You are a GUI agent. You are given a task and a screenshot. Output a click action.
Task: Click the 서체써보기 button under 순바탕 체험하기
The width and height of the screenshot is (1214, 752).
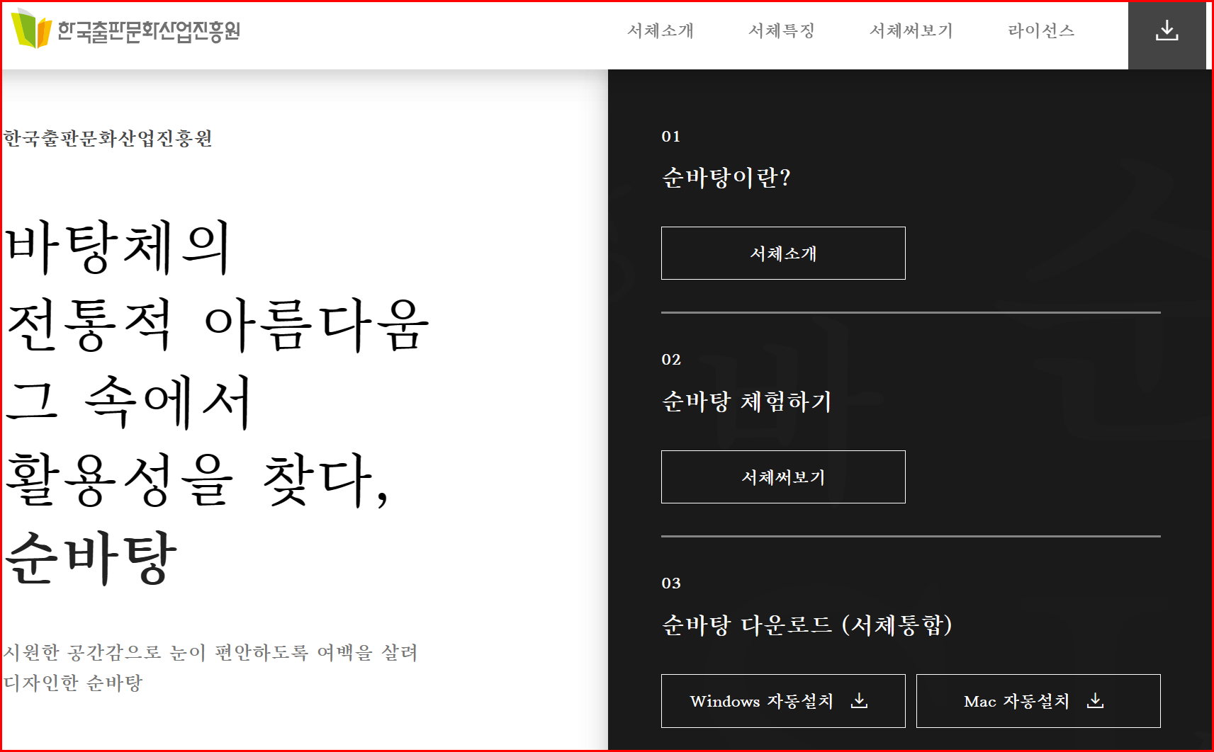click(x=783, y=477)
